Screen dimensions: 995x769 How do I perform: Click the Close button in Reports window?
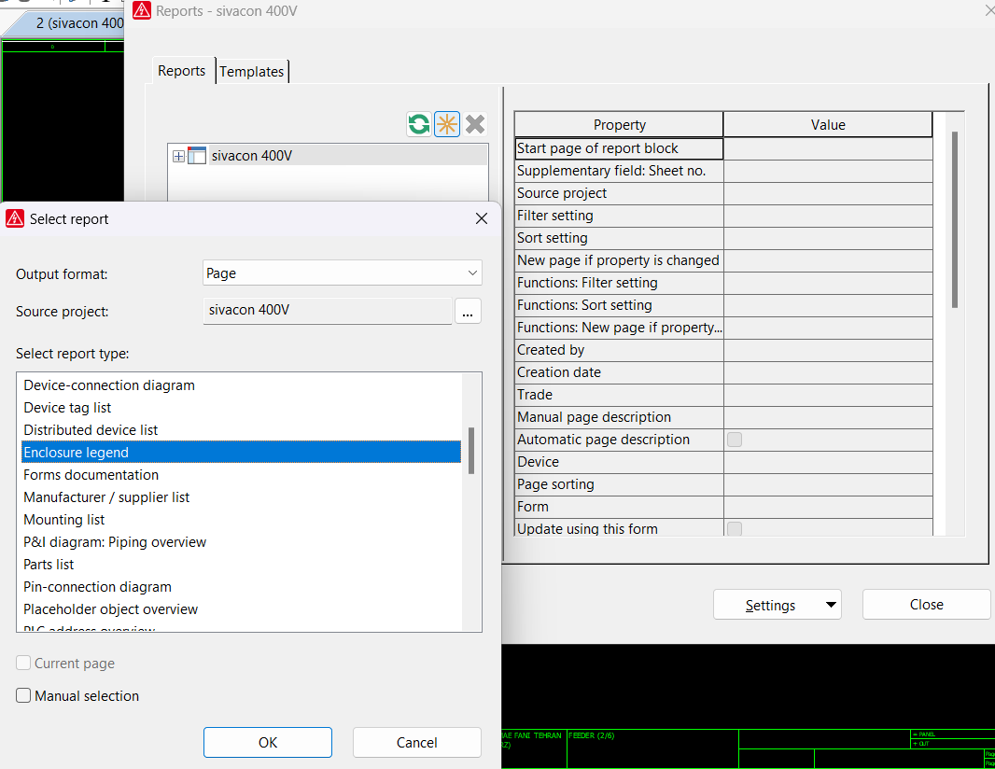(926, 605)
